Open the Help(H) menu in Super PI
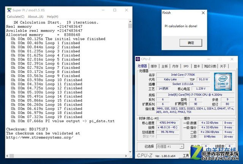The width and height of the screenshot is (243, 164). [x=52, y=17]
